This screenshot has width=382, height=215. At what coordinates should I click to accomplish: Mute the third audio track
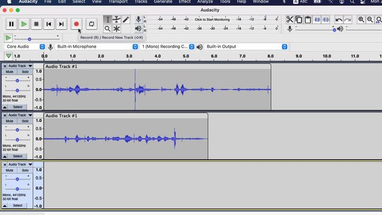(x=10, y=170)
